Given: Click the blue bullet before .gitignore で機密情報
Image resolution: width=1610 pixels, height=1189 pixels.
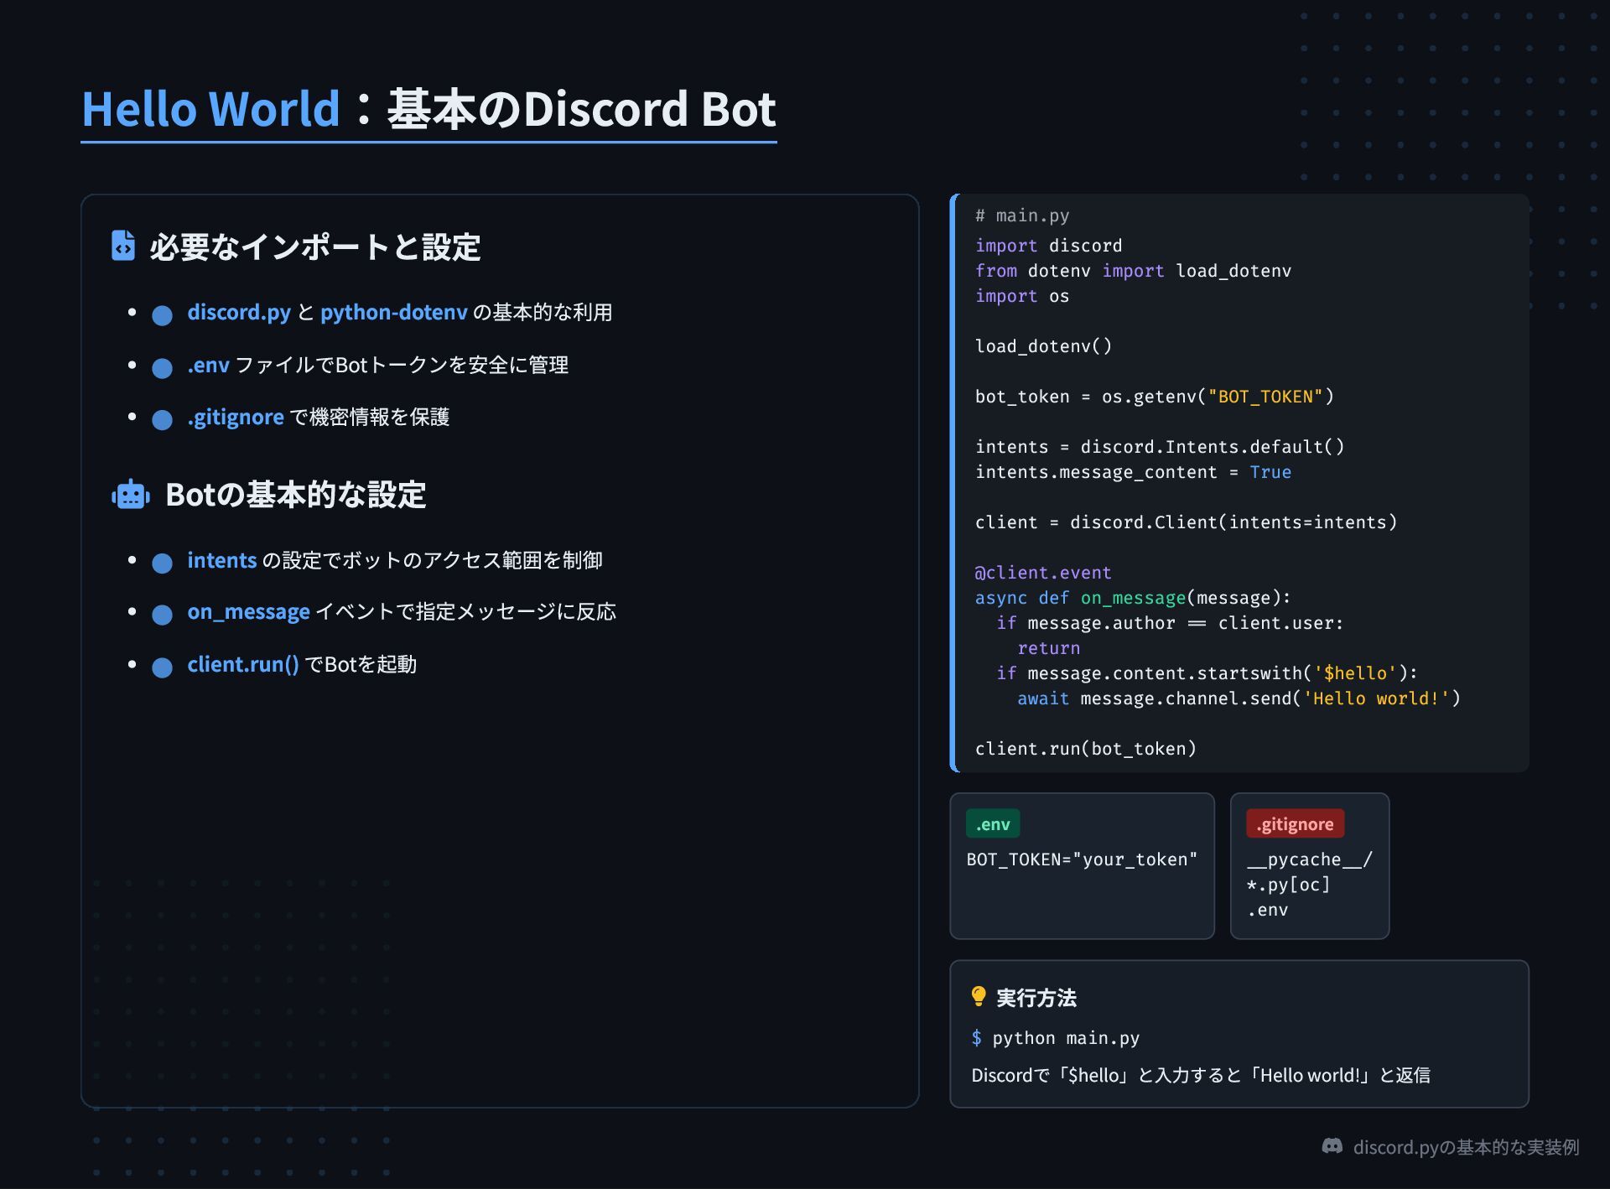Looking at the screenshot, I should (162, 419).
